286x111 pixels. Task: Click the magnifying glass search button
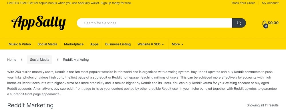pos(239,23)
